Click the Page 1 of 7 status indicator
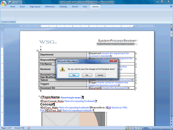Viewport: 173px width, 130px height. tap(6, 128)
